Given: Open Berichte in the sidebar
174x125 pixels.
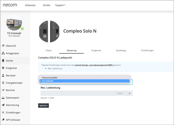Looking at the screenshot, I should [10, 90].
